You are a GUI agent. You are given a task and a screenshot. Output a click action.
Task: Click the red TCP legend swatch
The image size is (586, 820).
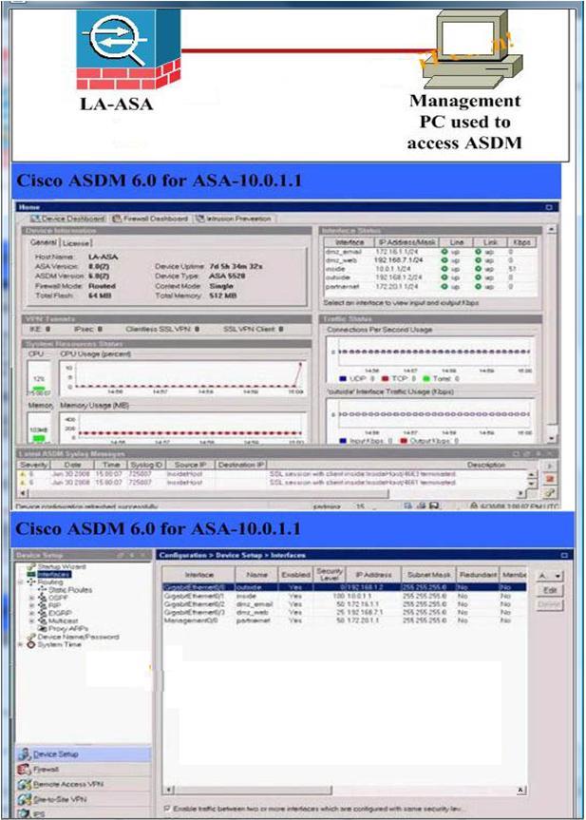tap(385, 378)
